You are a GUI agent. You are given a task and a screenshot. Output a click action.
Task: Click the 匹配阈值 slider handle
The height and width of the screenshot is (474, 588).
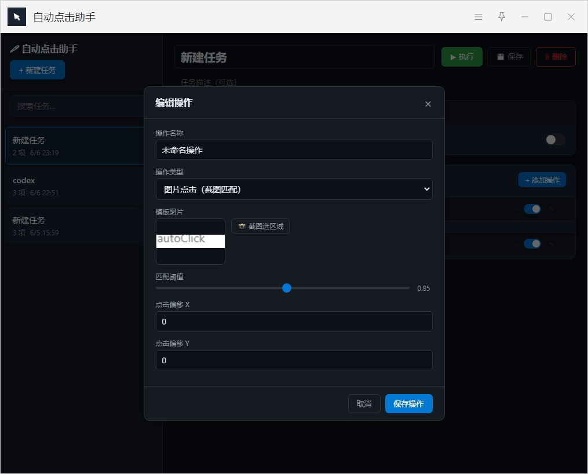(287, 288)
